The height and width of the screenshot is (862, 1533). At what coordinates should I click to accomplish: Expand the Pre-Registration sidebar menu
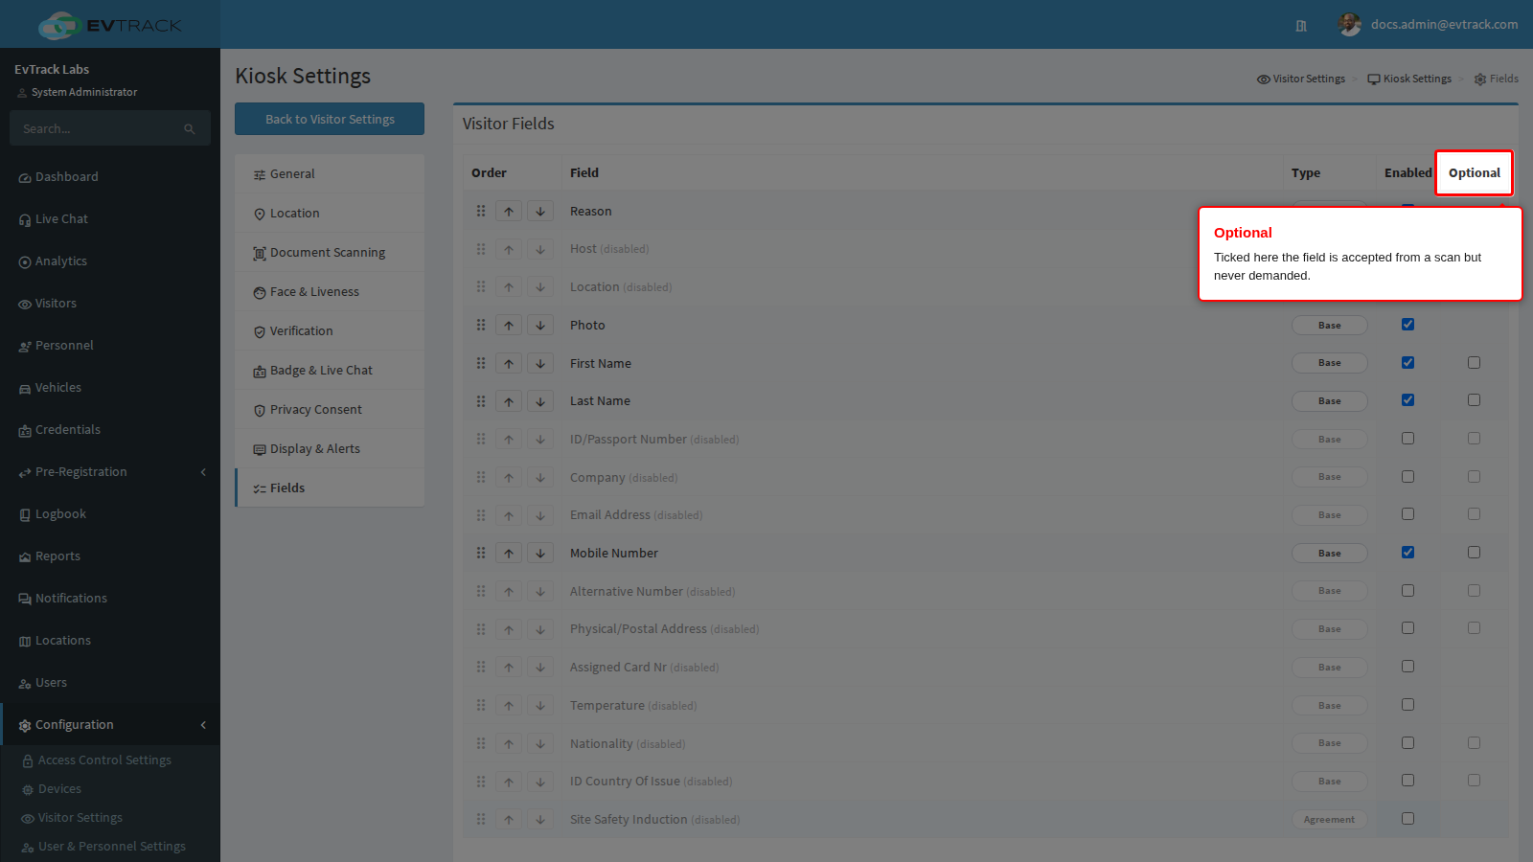point(110,472)
